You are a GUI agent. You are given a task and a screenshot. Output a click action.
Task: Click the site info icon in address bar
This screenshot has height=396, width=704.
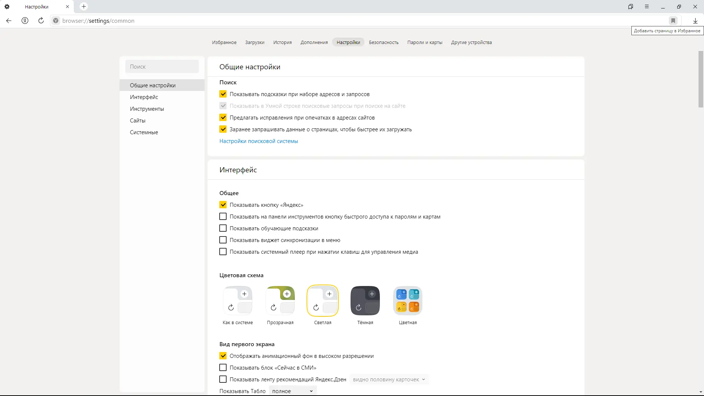[56, 21]
